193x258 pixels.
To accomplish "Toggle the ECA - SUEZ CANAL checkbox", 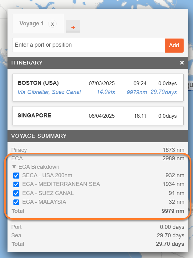I will tap(16, 193).
